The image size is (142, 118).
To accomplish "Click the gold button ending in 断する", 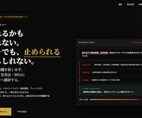I will point(5,112).
